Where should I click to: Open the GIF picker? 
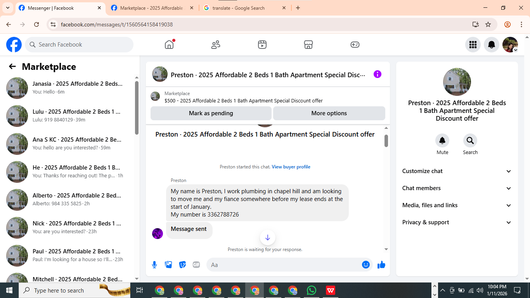(x=196, y=265)
